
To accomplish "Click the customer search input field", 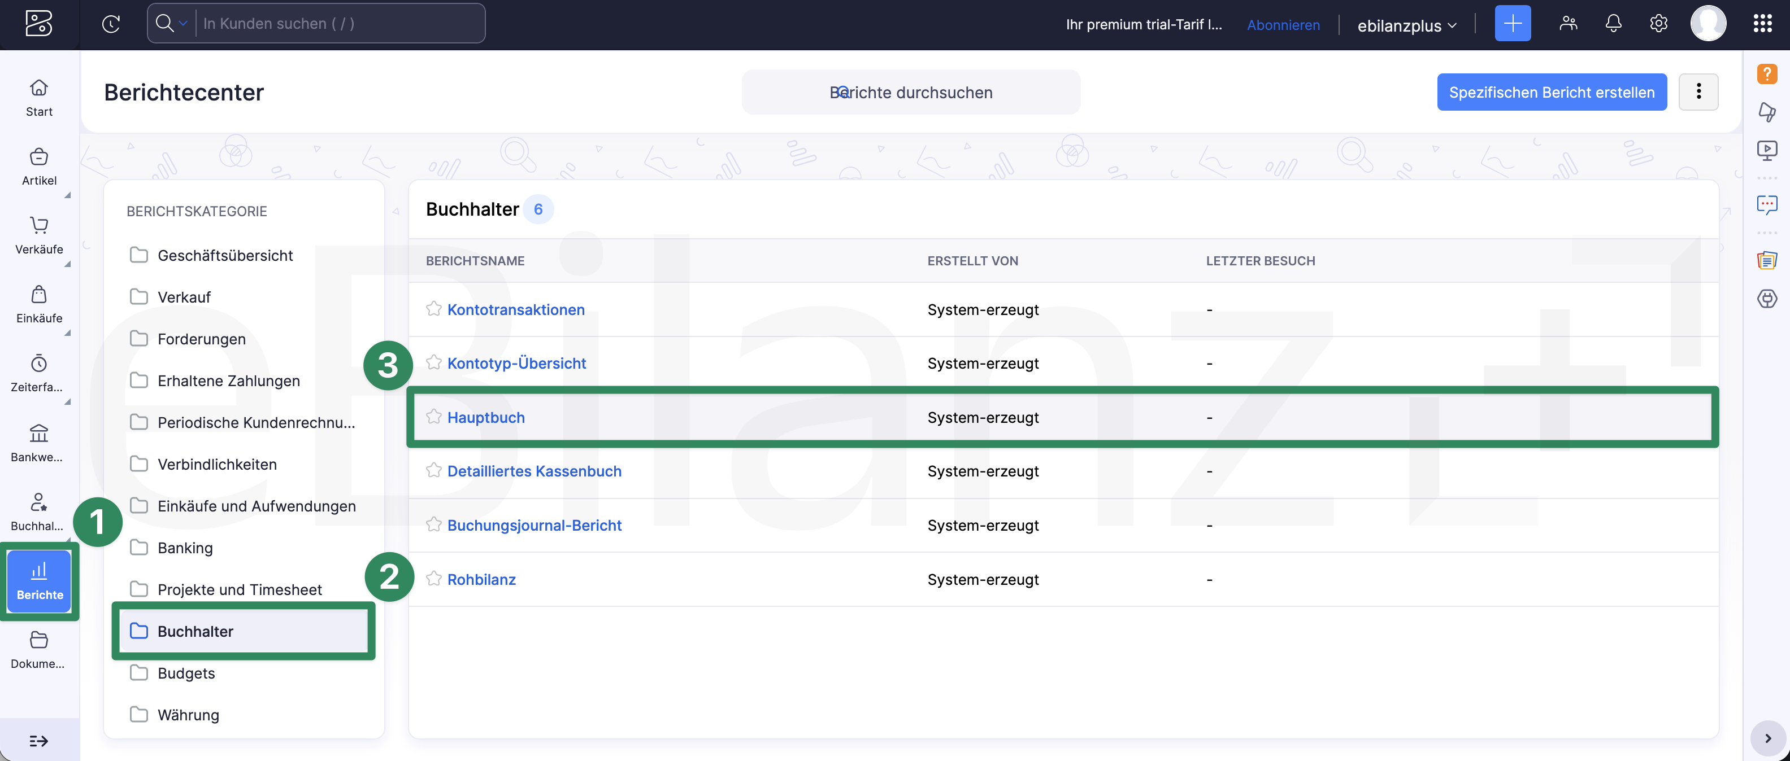I will pos(341,24).
